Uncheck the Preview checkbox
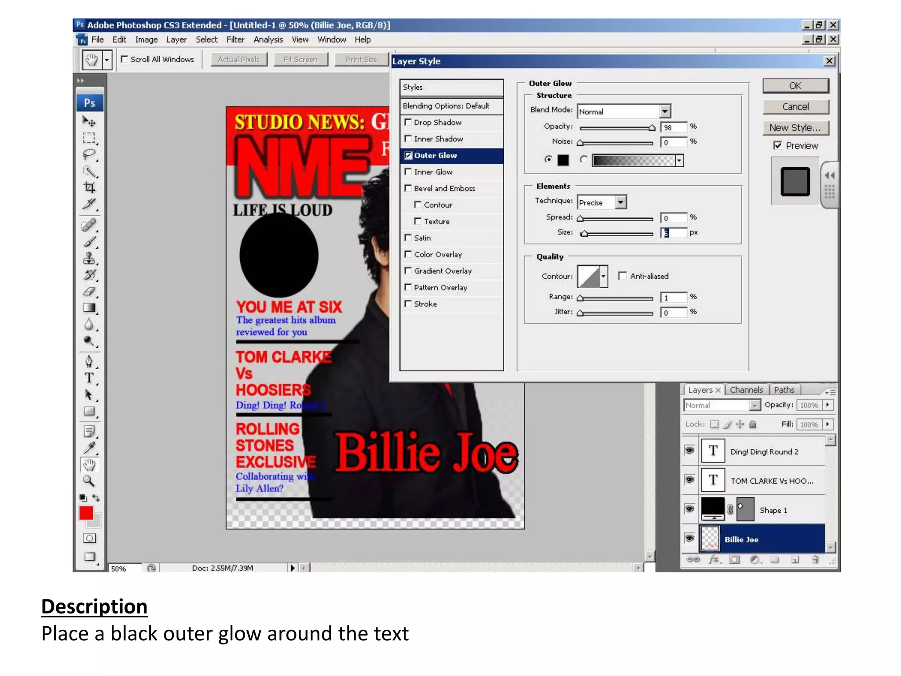Screen dimensions: 901x676 point(777,145)
